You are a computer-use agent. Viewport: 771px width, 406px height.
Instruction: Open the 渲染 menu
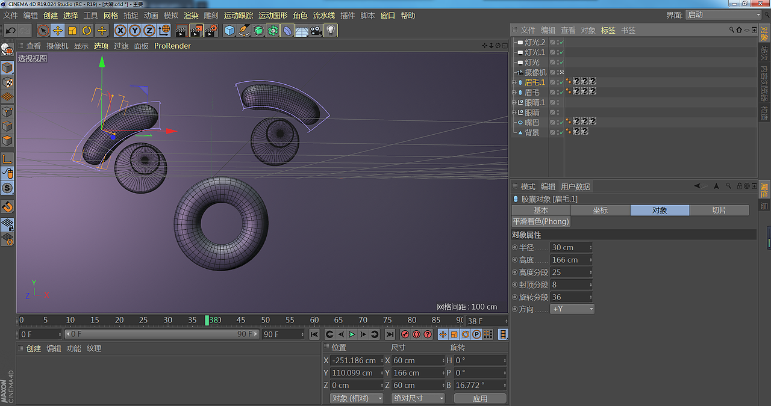191,16
